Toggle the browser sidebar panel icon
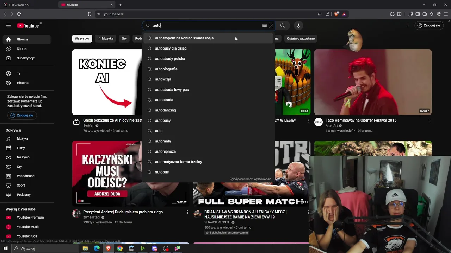This screenshot has height=253, width=451. [418, 14]
